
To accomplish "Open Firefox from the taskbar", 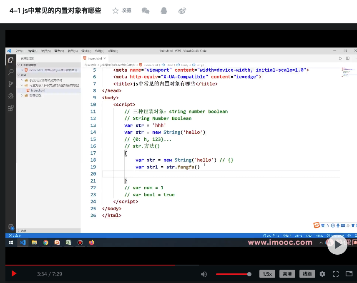I will 91,243.
